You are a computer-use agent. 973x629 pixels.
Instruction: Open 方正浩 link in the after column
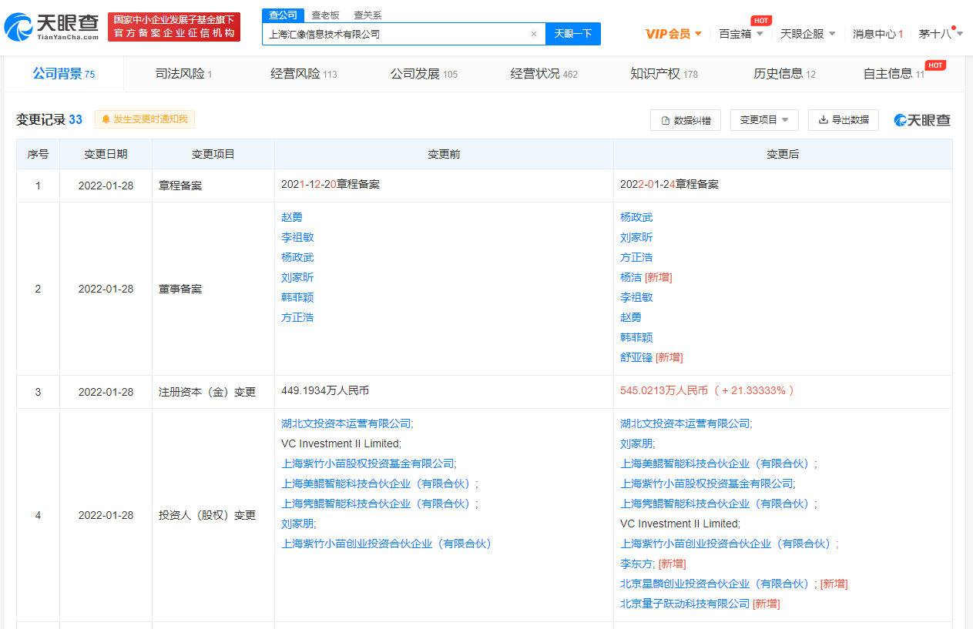(x=636, y=257)
